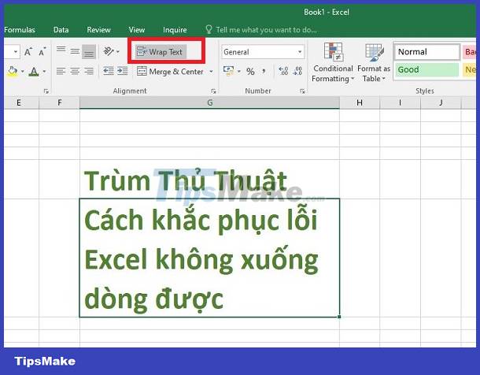480x375 pixels.
Task: Select column I header
Action: pos(400,102)
